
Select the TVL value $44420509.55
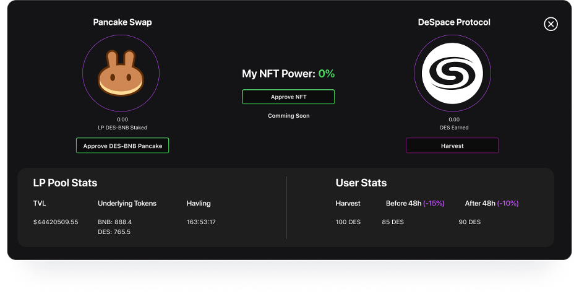[56, 222]
